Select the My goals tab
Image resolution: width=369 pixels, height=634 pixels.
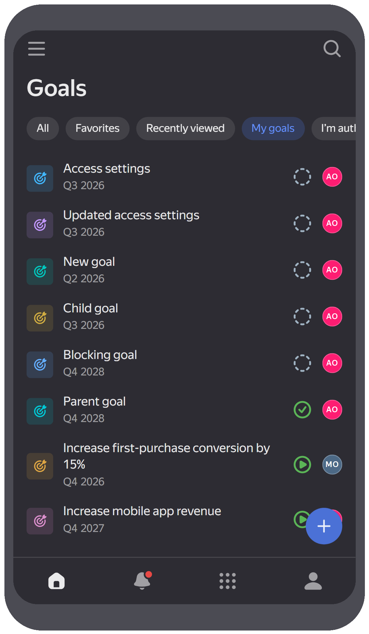point(273,128)
